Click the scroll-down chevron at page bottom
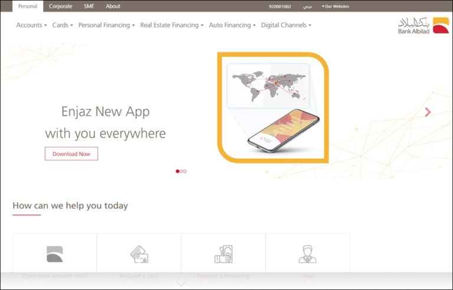 click(x=181, y=284)
